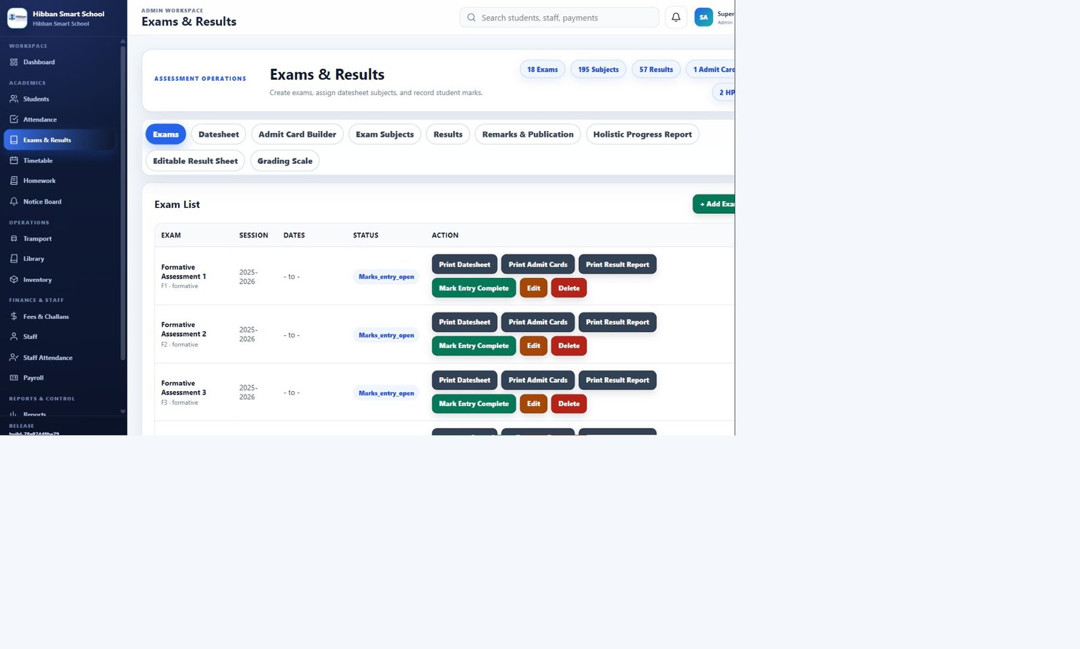
Task: Click the Notice Board bell icon
Action: [x=13, y=202]
